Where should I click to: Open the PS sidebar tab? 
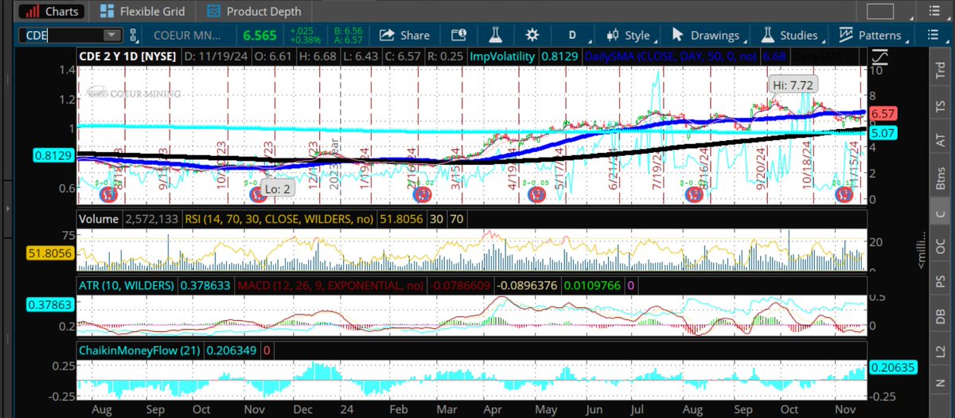point(941,283)
